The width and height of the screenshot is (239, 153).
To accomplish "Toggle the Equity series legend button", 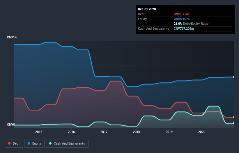I will click(x=34, y=144).
